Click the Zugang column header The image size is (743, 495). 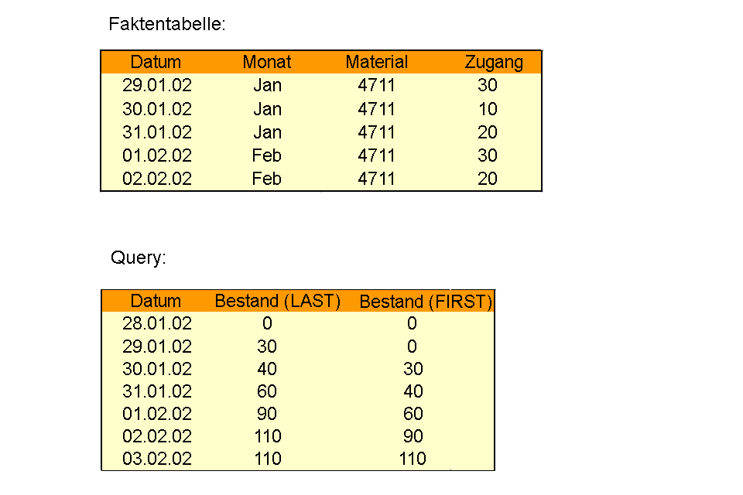pos(494,63)
